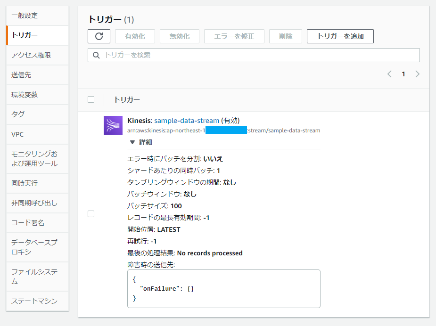Viewport: 436px width, 326px height.
Task: Go to previous page arrow
Action: [x=389, y=74]
